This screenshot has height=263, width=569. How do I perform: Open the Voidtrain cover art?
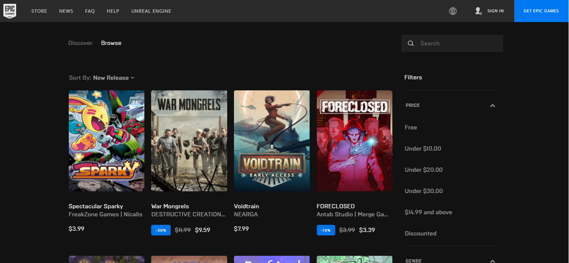(272, 141)
